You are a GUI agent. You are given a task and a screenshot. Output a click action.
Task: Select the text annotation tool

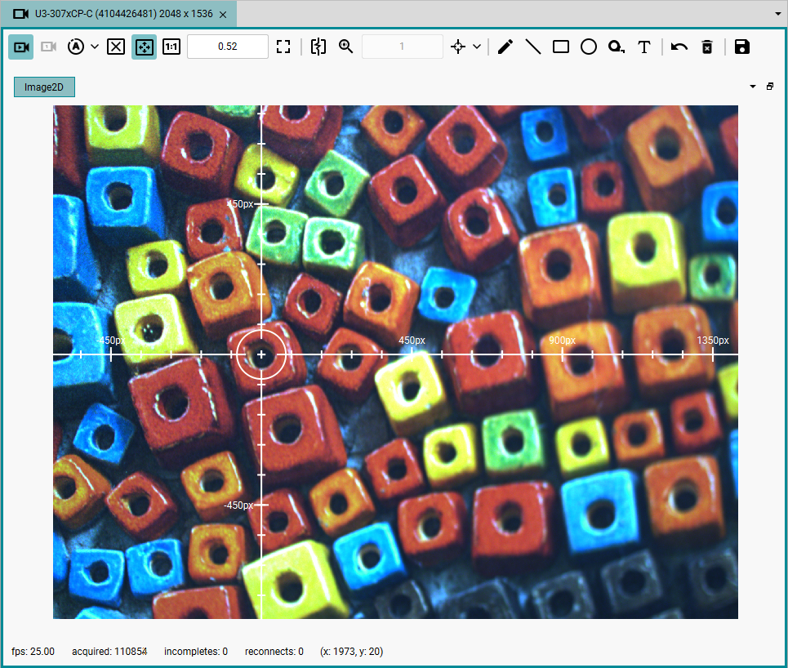coord(643,47)
